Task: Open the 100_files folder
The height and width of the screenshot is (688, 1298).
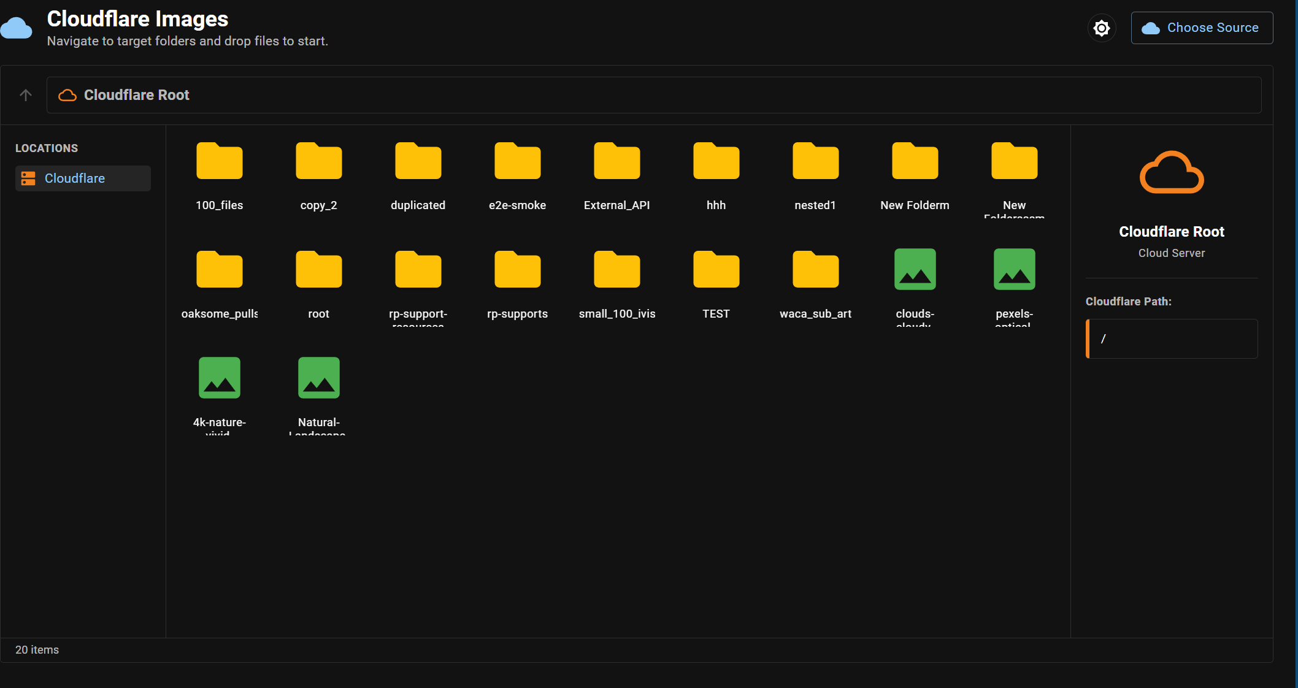Action: point(219,175)
